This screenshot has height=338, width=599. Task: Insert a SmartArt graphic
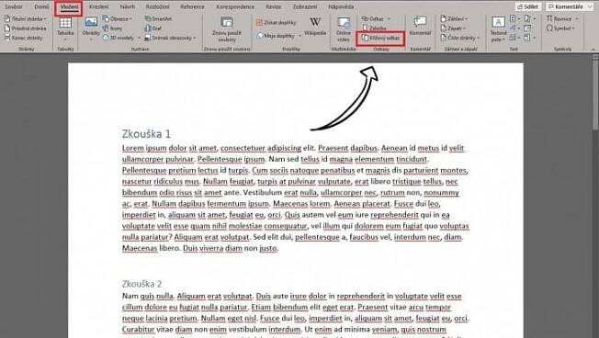(x=159, y=18)
